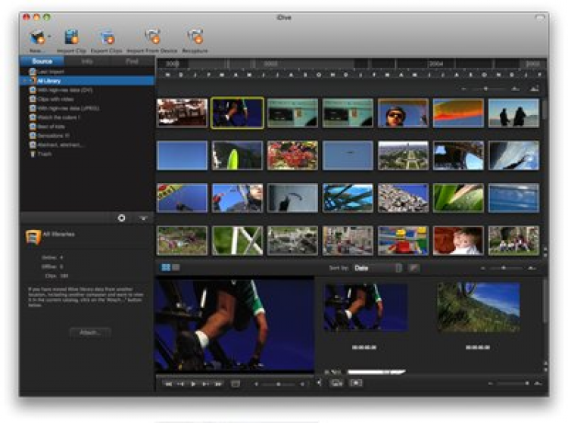Select Trash in source list
This screenshot has height=423, width=568.
pos(87,154)
